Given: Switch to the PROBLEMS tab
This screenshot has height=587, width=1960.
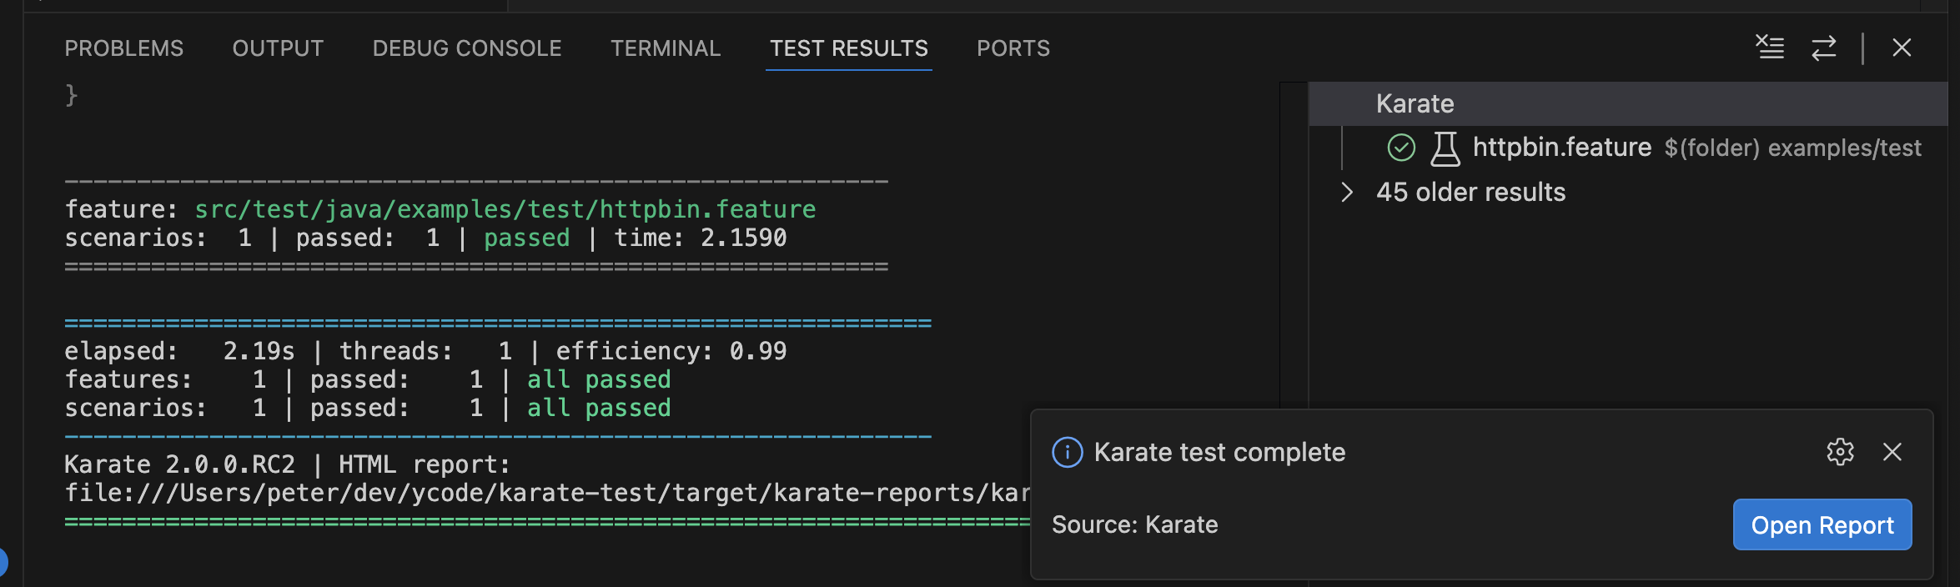Looking at the screenshot, I should click(123, 48).
